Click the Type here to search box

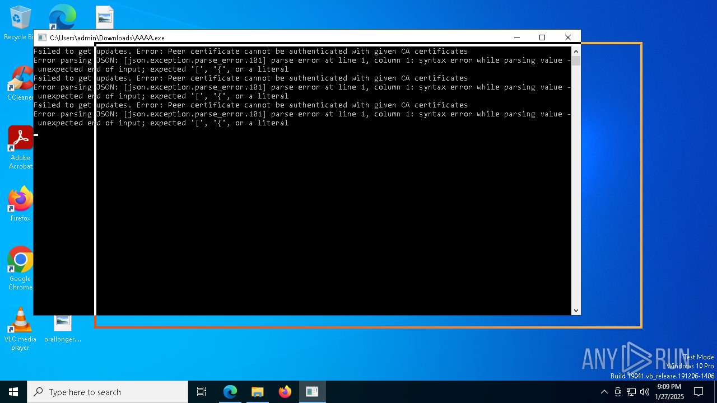click(108, 392)
